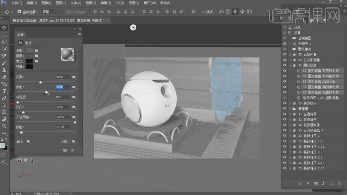Toggle visibility of 新建组
The width and height of the screenshot is (347, 195).
(285, 109)
